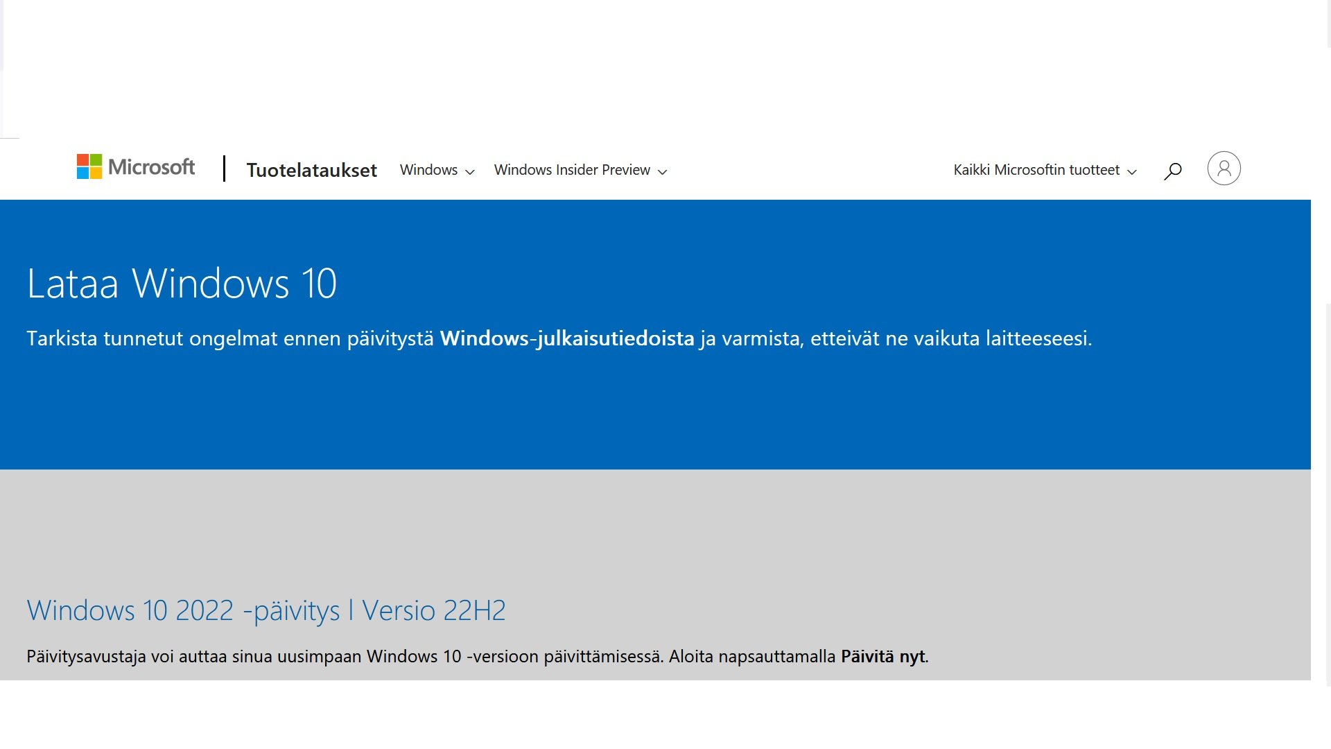Image resolution: width=1331 pixels, height=749 pixels.
Task: Click the vertical divider before Tuotelataukset
Action: [224, 169]
